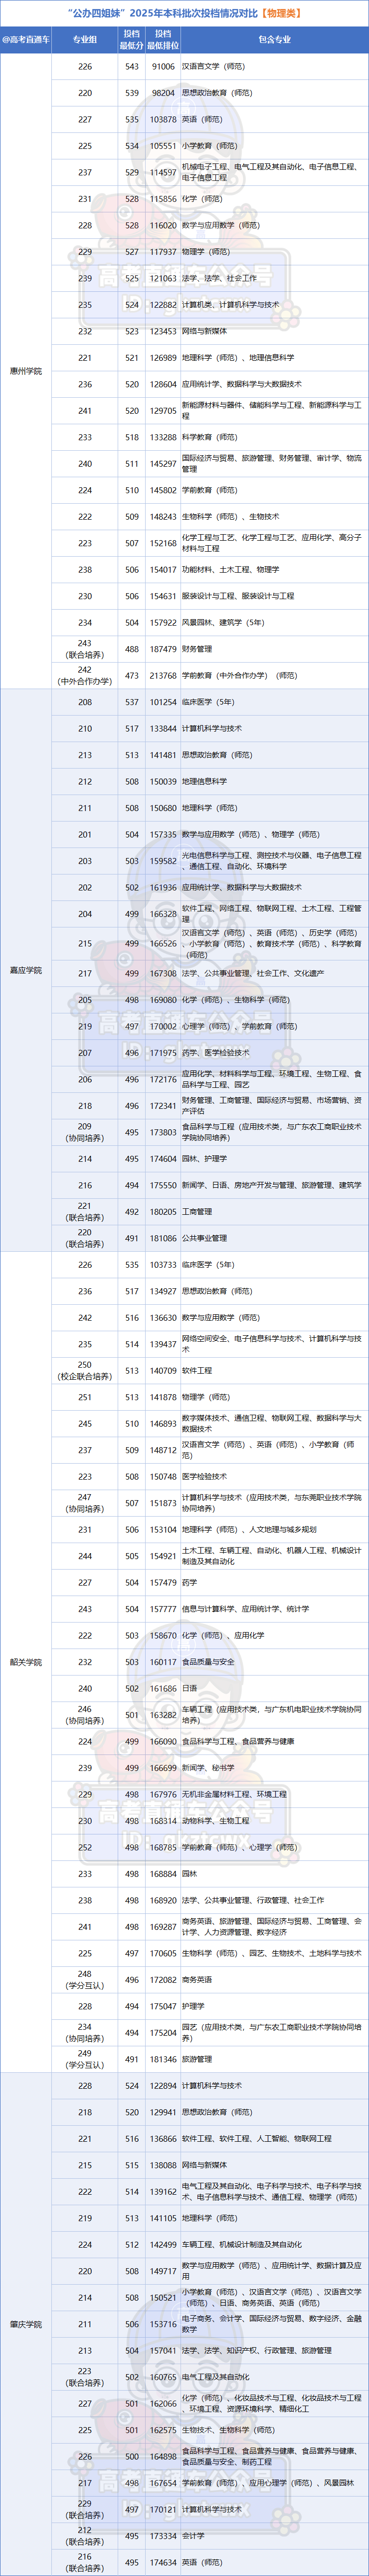Select rank value 175550
Screen dimensions: 369x2576
tap(163, 1186)
